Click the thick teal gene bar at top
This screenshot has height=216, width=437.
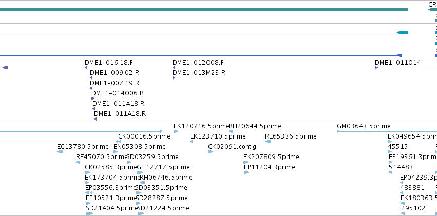click(204, 10)
